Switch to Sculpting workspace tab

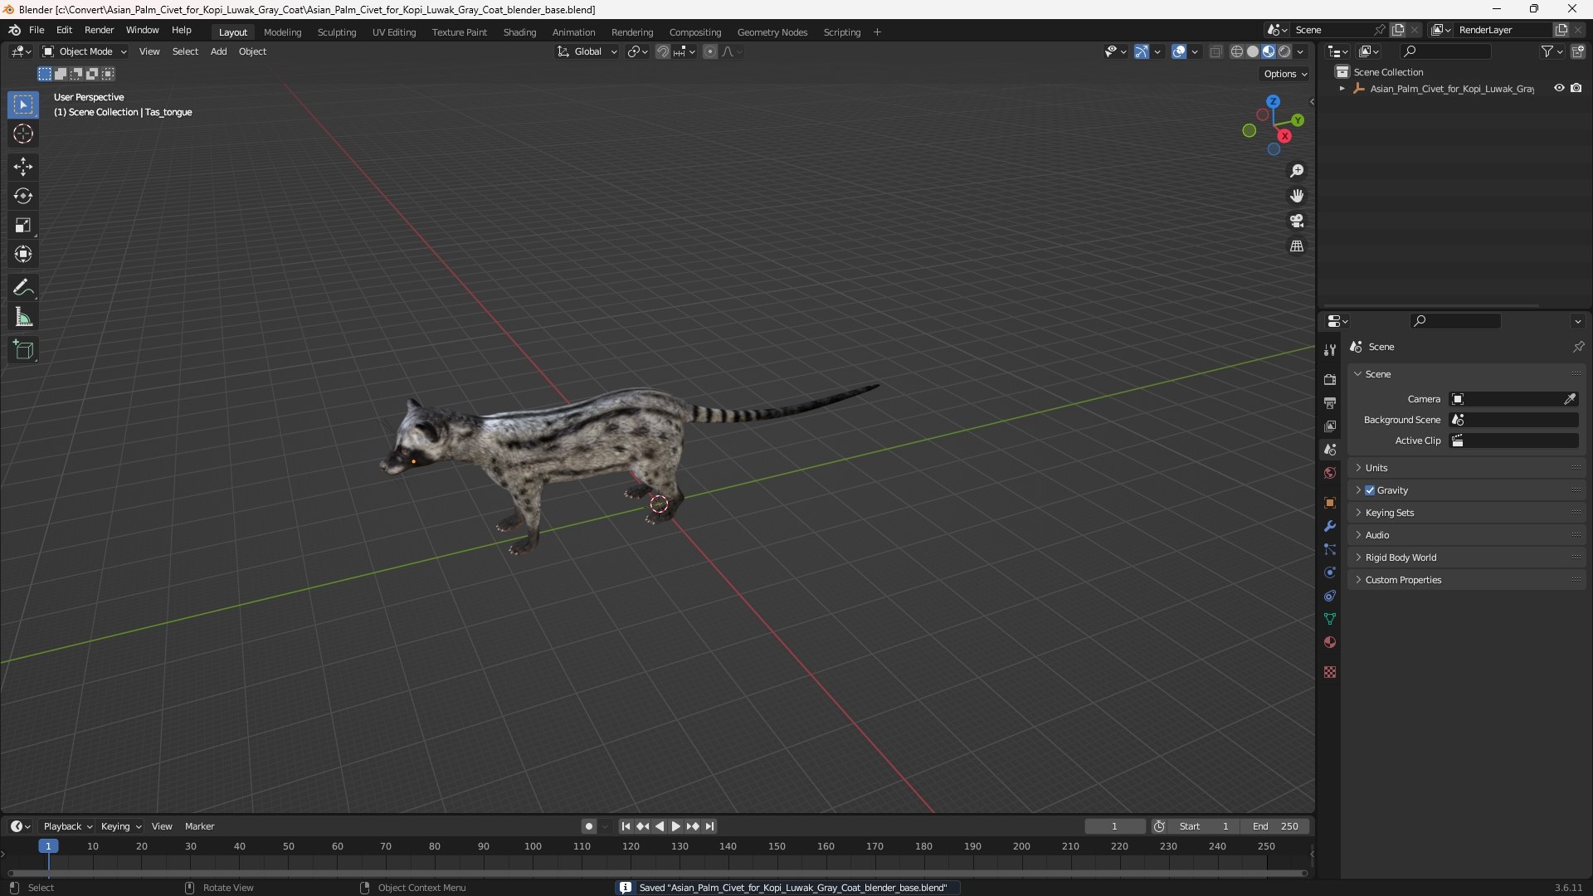[x=337, y=32]
